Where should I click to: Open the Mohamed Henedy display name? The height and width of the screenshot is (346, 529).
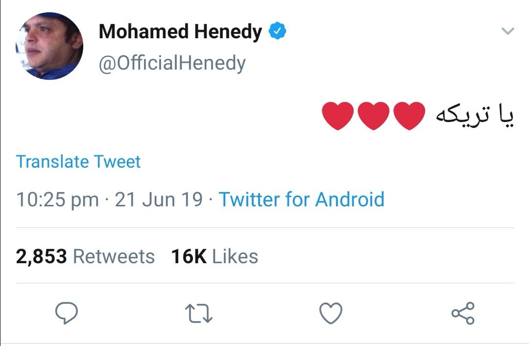point(180,32)
